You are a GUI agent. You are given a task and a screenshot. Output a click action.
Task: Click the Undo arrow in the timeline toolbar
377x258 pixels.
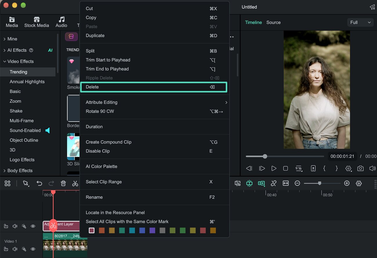(39, 183)
